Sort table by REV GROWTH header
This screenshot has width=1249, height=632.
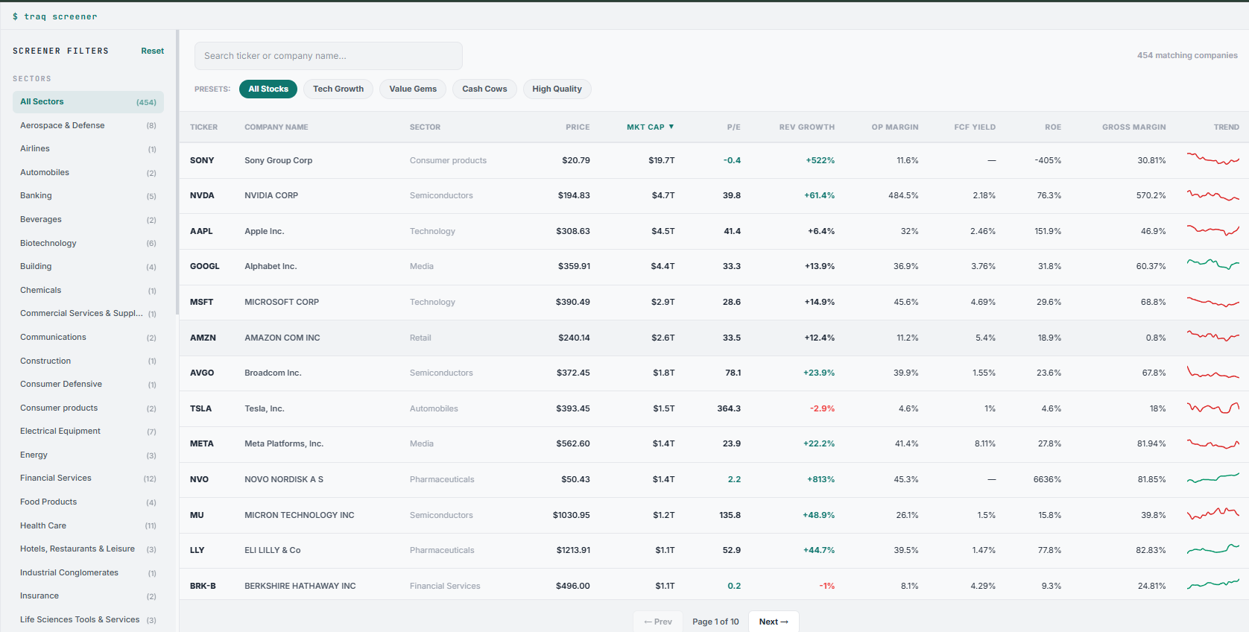coord(807,127)
